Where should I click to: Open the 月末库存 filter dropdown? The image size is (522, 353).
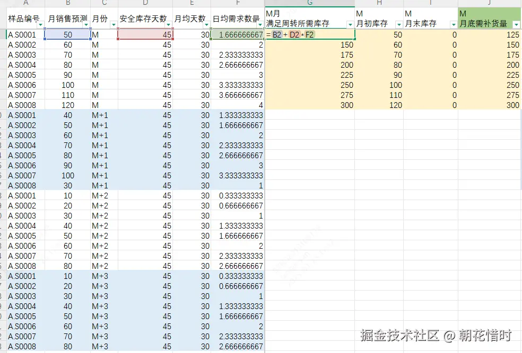coord(454,25)
